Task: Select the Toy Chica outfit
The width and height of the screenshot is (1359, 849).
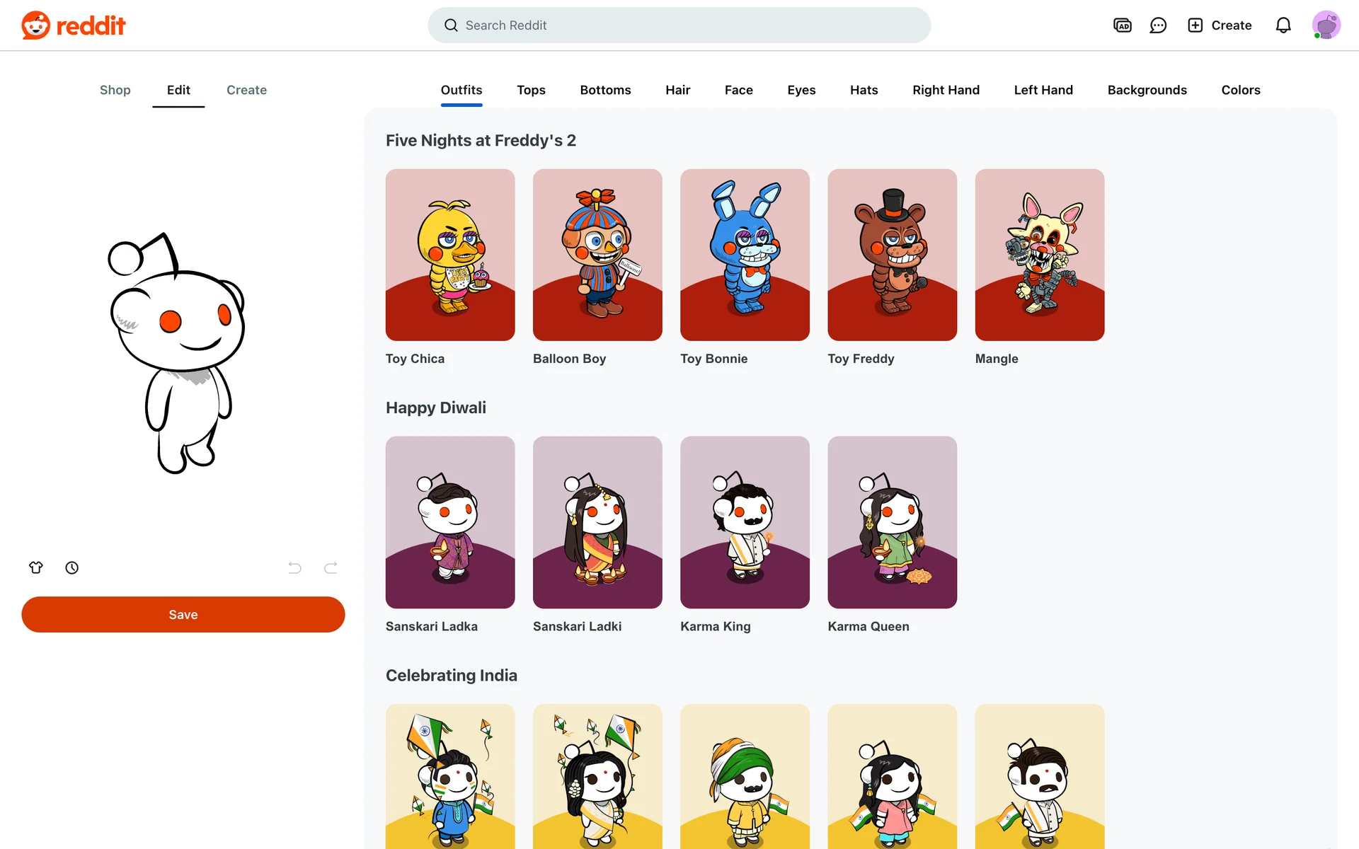Action: click(450, 255)
